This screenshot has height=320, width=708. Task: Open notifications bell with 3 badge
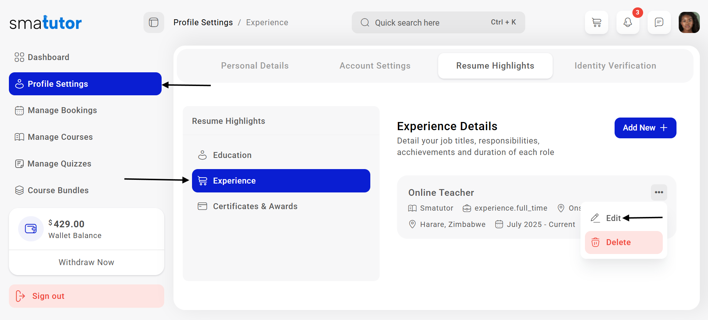tap(628, 23)
